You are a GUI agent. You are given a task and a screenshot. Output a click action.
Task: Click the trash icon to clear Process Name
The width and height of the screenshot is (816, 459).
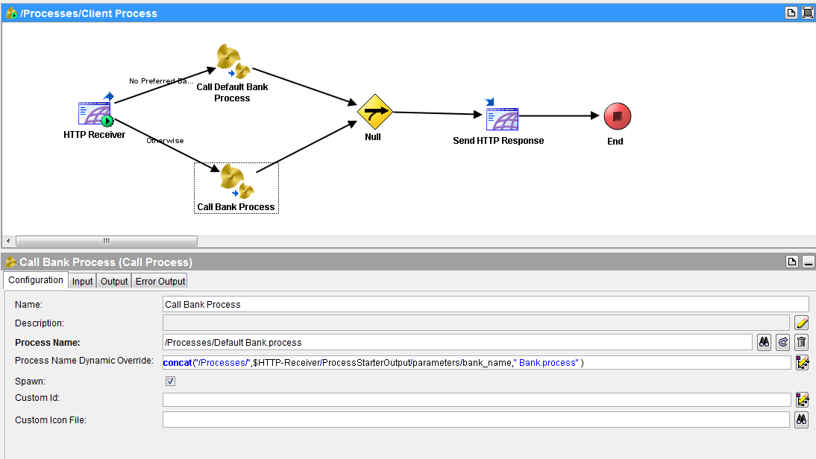(x=802, y=342)
